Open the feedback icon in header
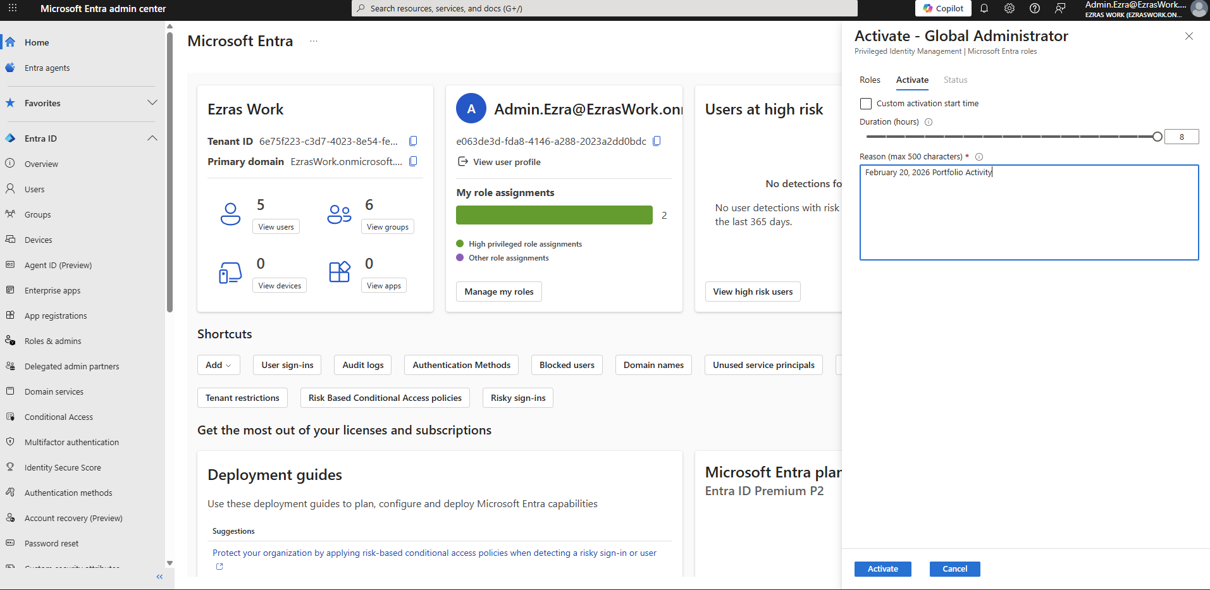Image resolution: width=1210 pixels, height=590 pixels. tap(1060, 8)
